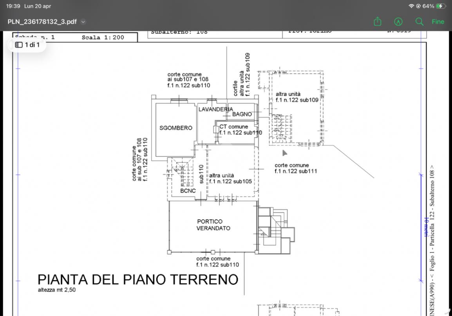
Task: Open search with the magnifying glass icon
Action: 419,22
